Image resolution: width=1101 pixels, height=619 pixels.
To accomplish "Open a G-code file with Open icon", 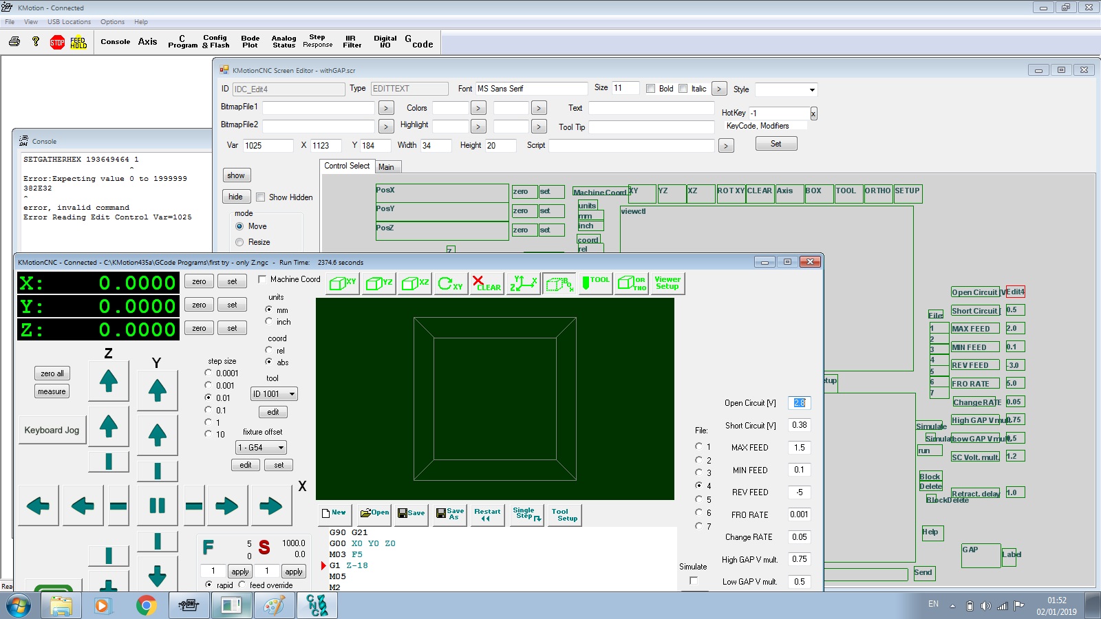I will [x=374, y=513].
